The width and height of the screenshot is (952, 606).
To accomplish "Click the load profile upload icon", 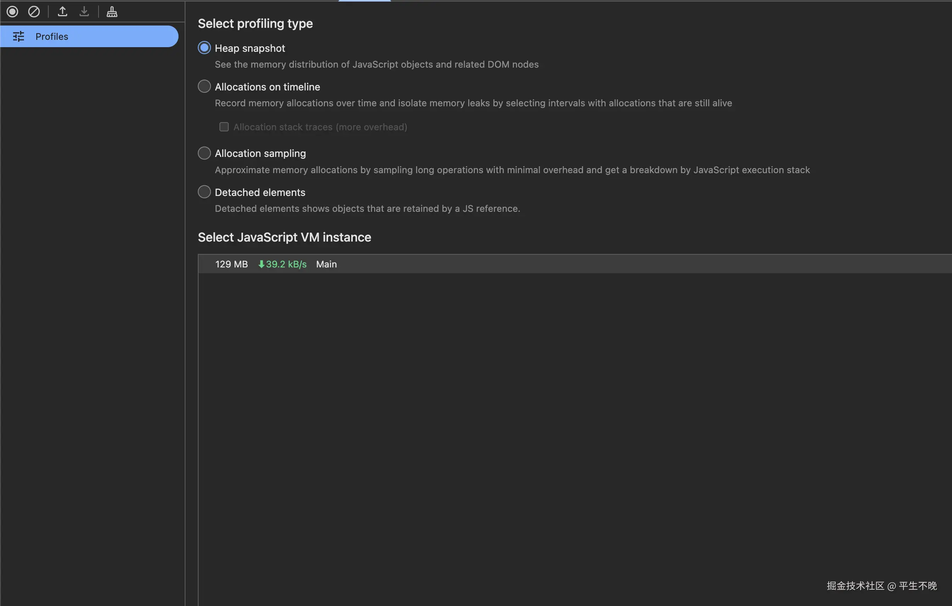I will point(63,12).
